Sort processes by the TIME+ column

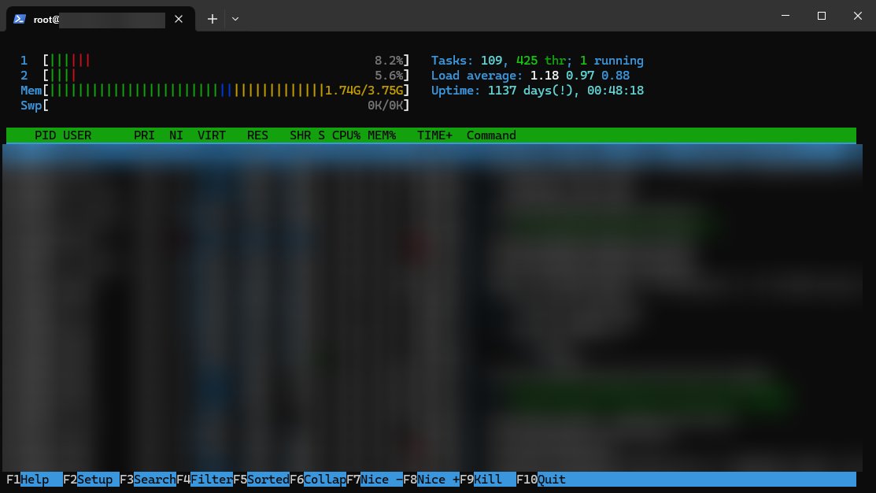click(438, 135)
